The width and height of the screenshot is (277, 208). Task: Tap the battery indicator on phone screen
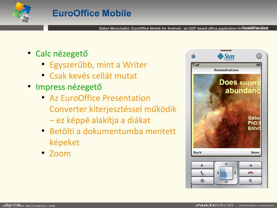pyautogui.click(x=259, y=65)
